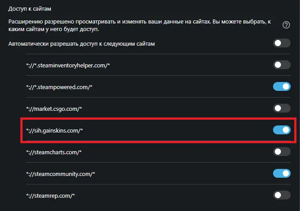Disable access for steampowered.com
This screenshot has width=300, height=211.
tap(281, 86)
